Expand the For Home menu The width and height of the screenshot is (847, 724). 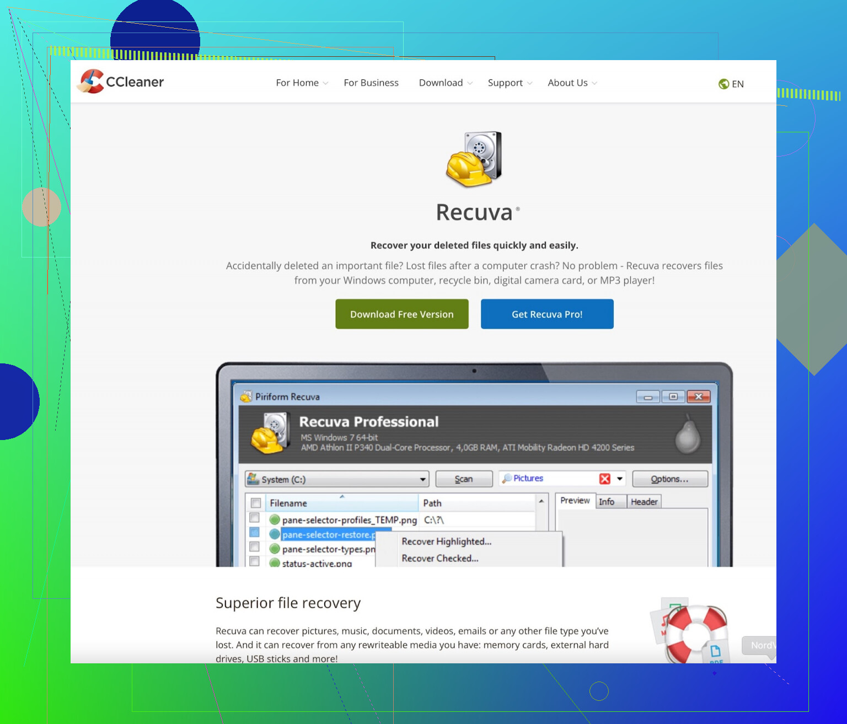(x=302, y=83)
